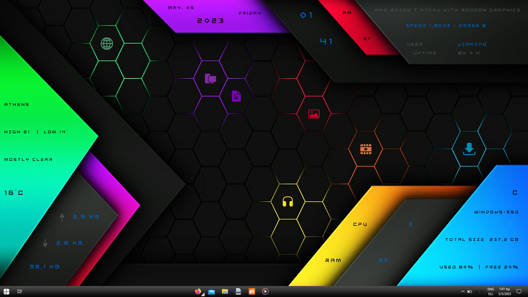
Task: Launch Firefox from the taskbar
Action: pyautogui.click(x=198, y=291)
